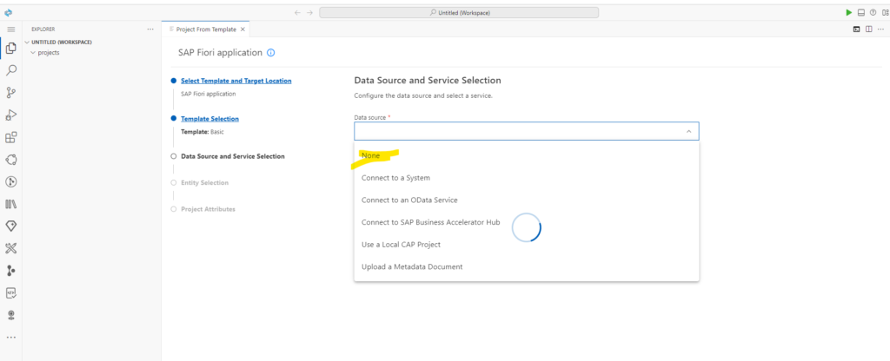
Task: Open the Search view in activity bar
Action: pos(10,70)
